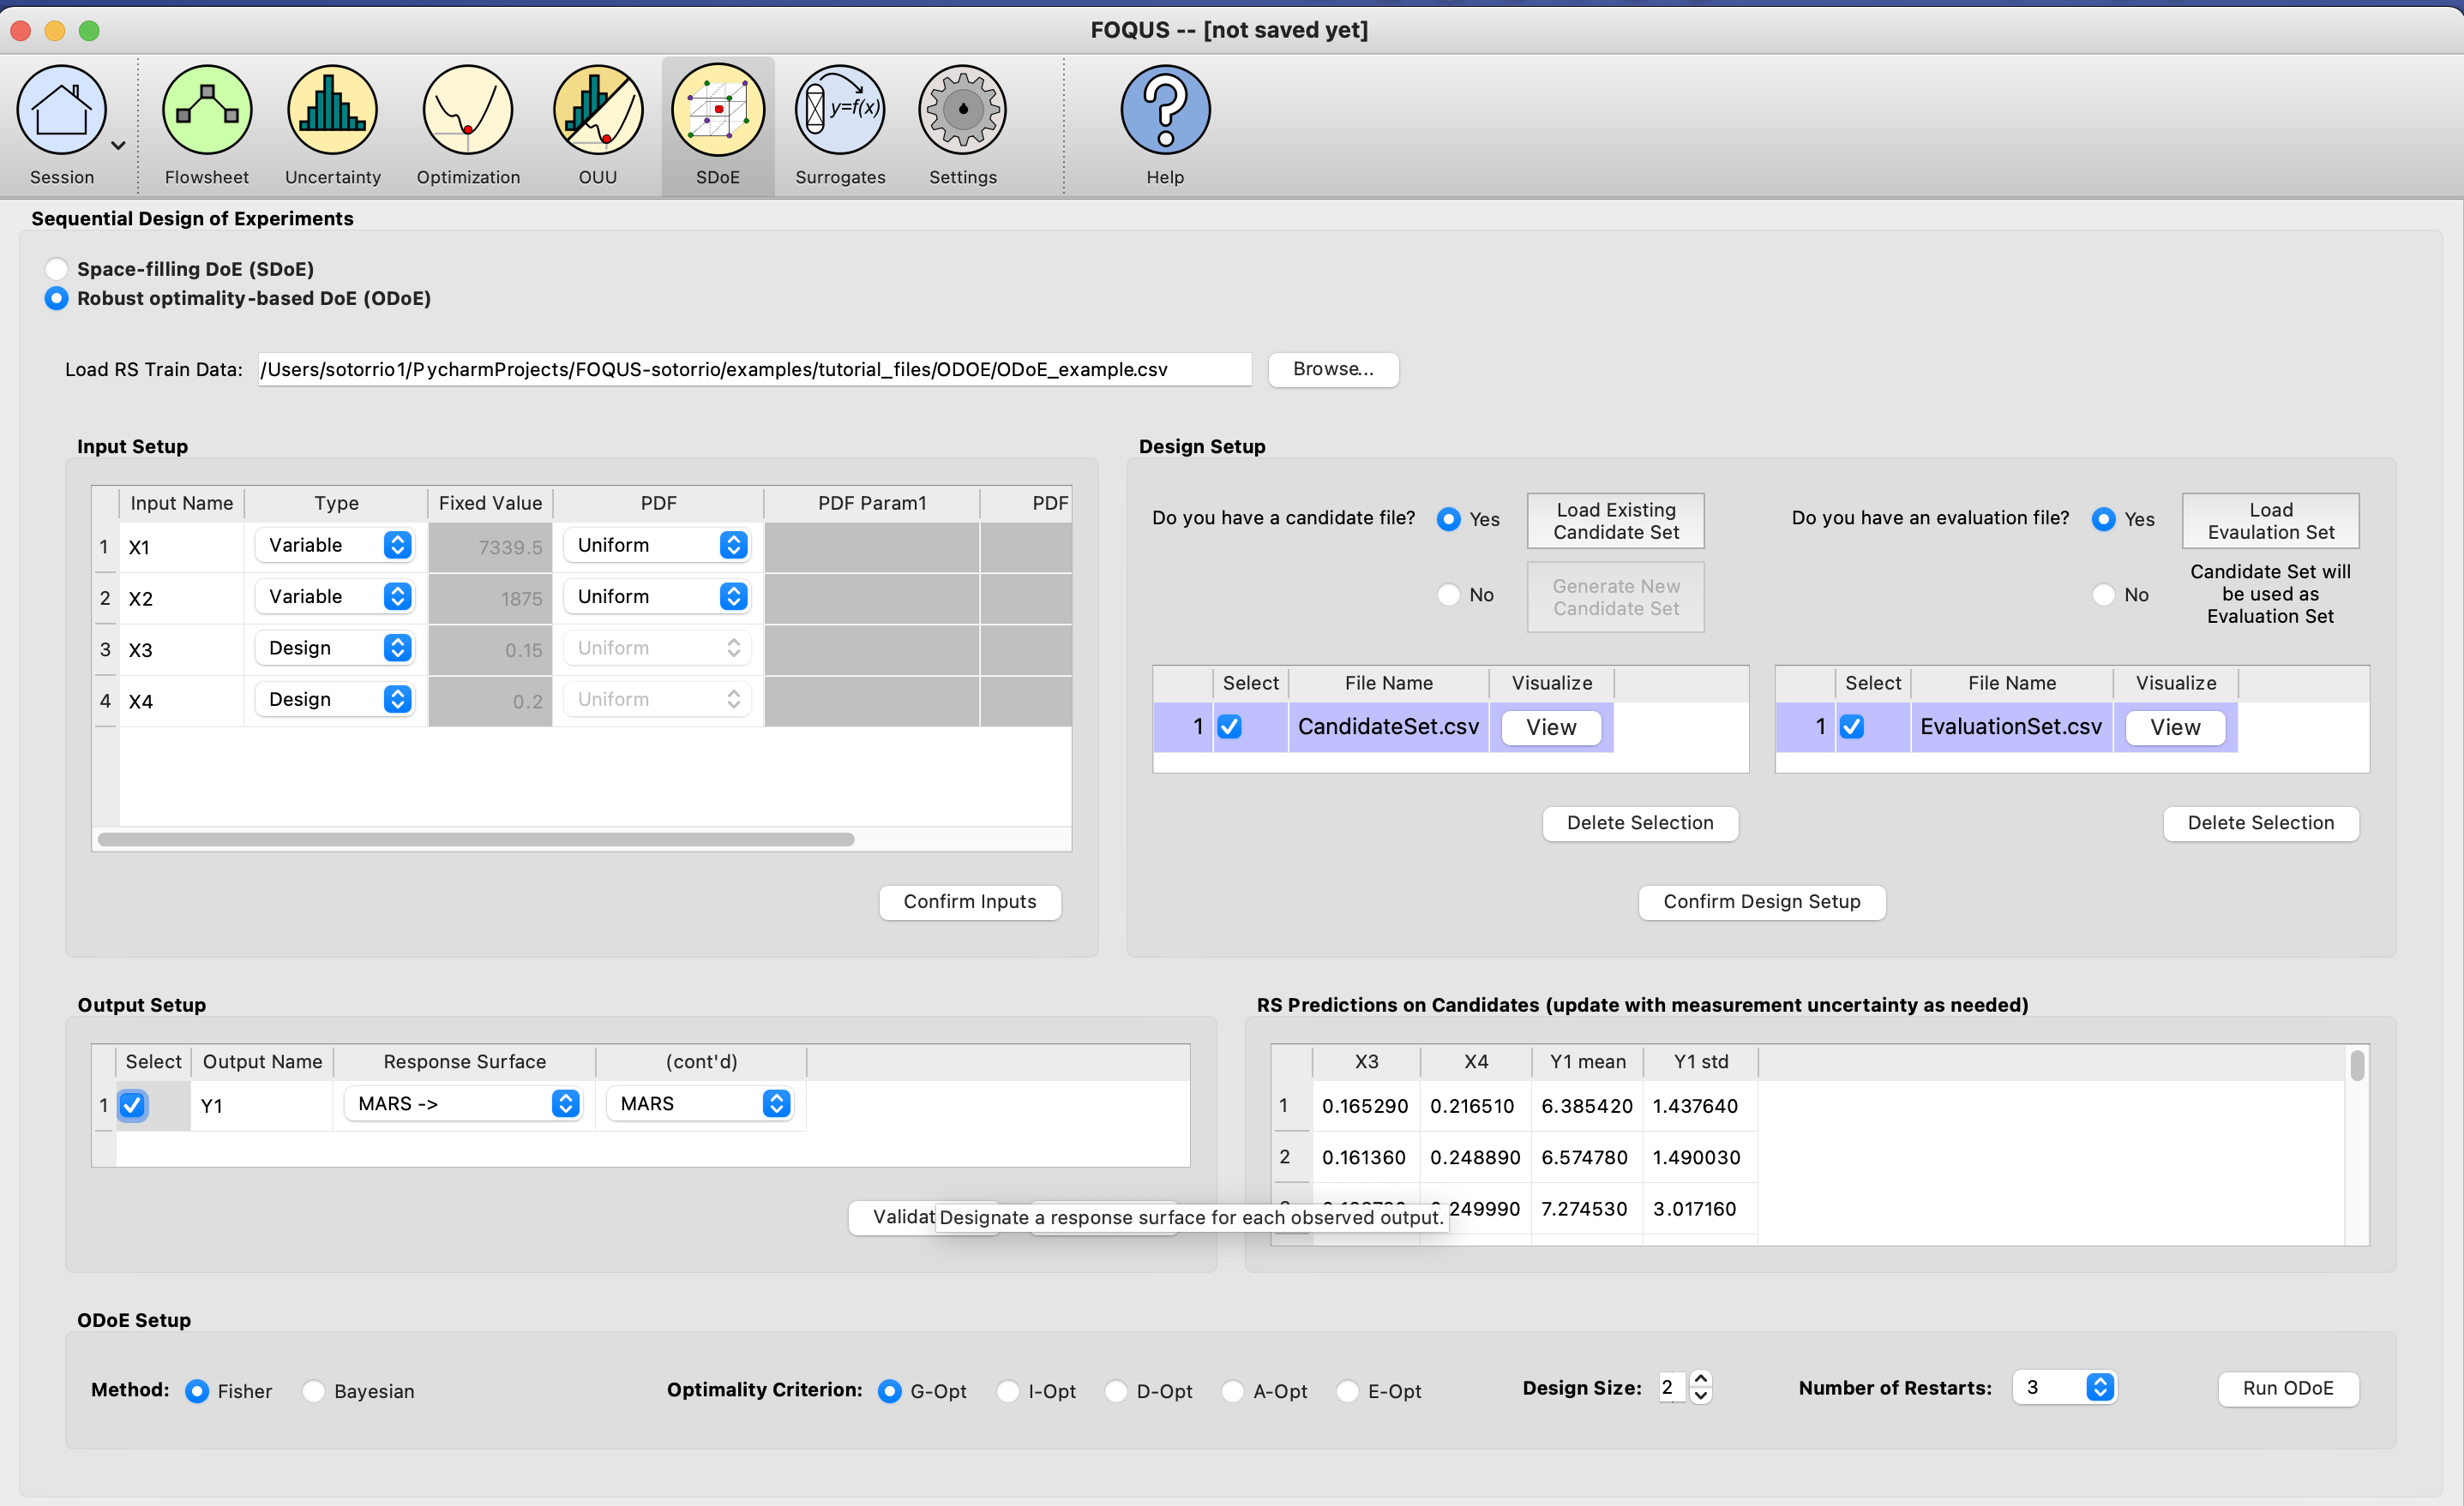Open the X1 PDF Uniform dropdown
The height and width of the screenshot is (1506, 2464).
point(657,545)
